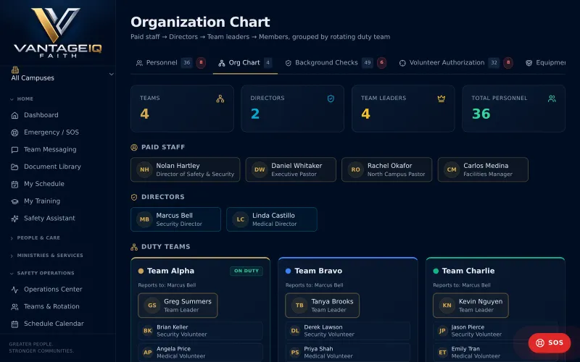Click Angela Price member row

[201, 353]
